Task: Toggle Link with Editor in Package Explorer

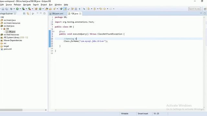Action: click(28, 14)
